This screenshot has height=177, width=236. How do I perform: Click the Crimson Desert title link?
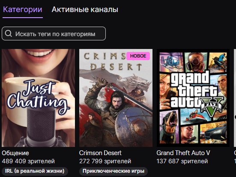(100, 153)
